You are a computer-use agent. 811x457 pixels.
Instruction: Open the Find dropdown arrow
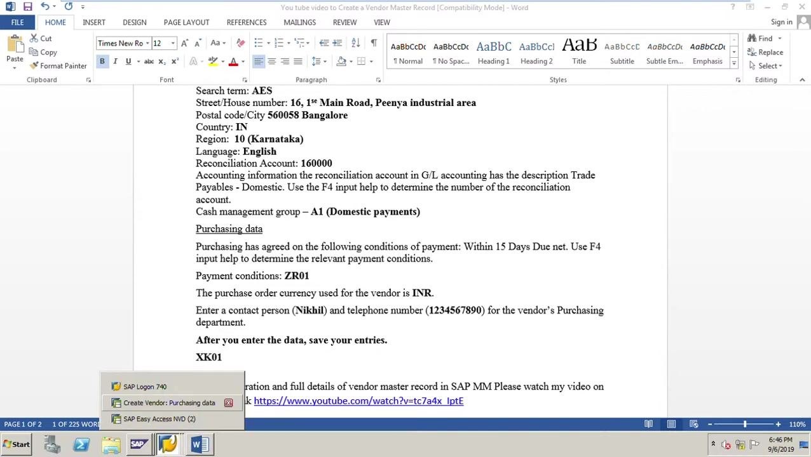[x=780, y=39]
